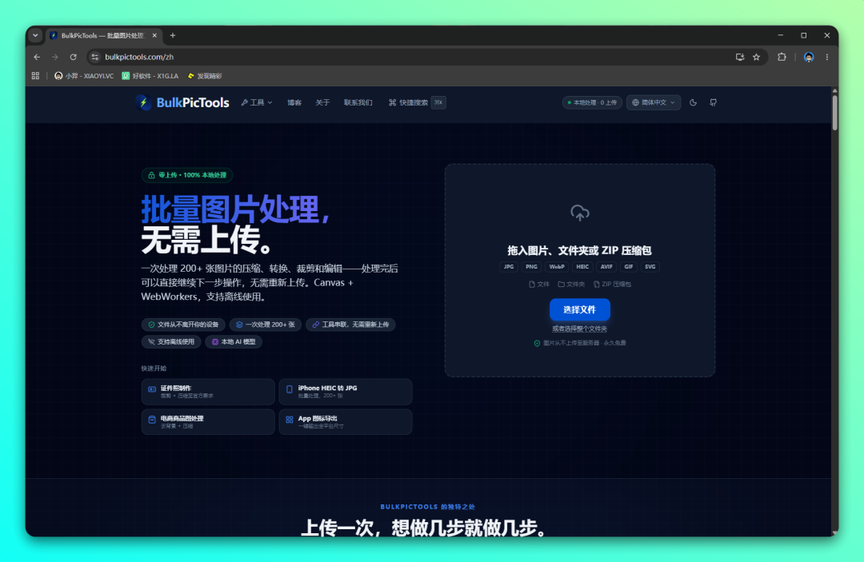Click the 快速开始 heading
This screenshot has height=562, width=864.
pos(154,369)
